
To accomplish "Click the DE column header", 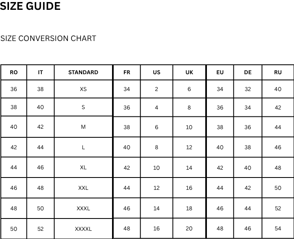I will (x=248, y=72).
